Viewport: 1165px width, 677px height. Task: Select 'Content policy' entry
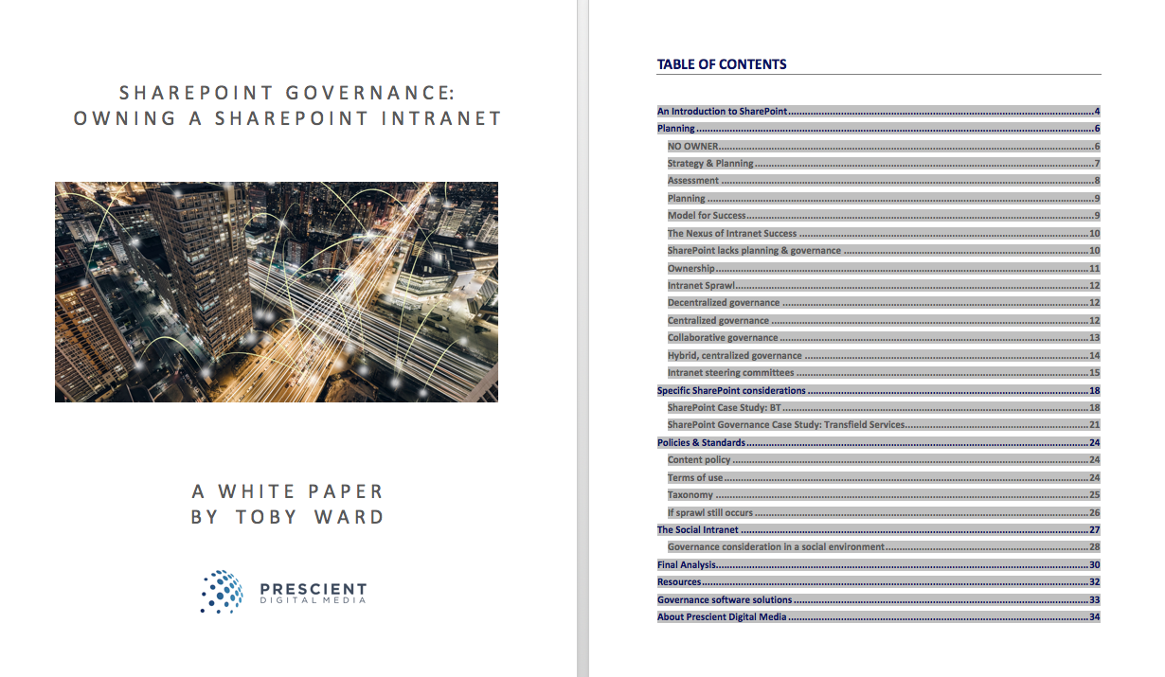883,460
